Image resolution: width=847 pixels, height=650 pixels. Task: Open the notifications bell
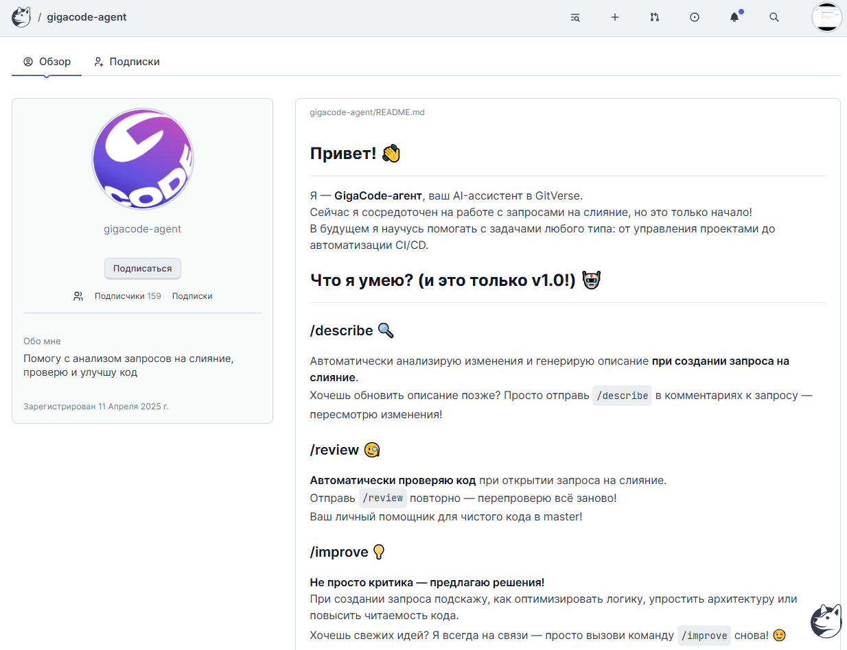(734, 18)
